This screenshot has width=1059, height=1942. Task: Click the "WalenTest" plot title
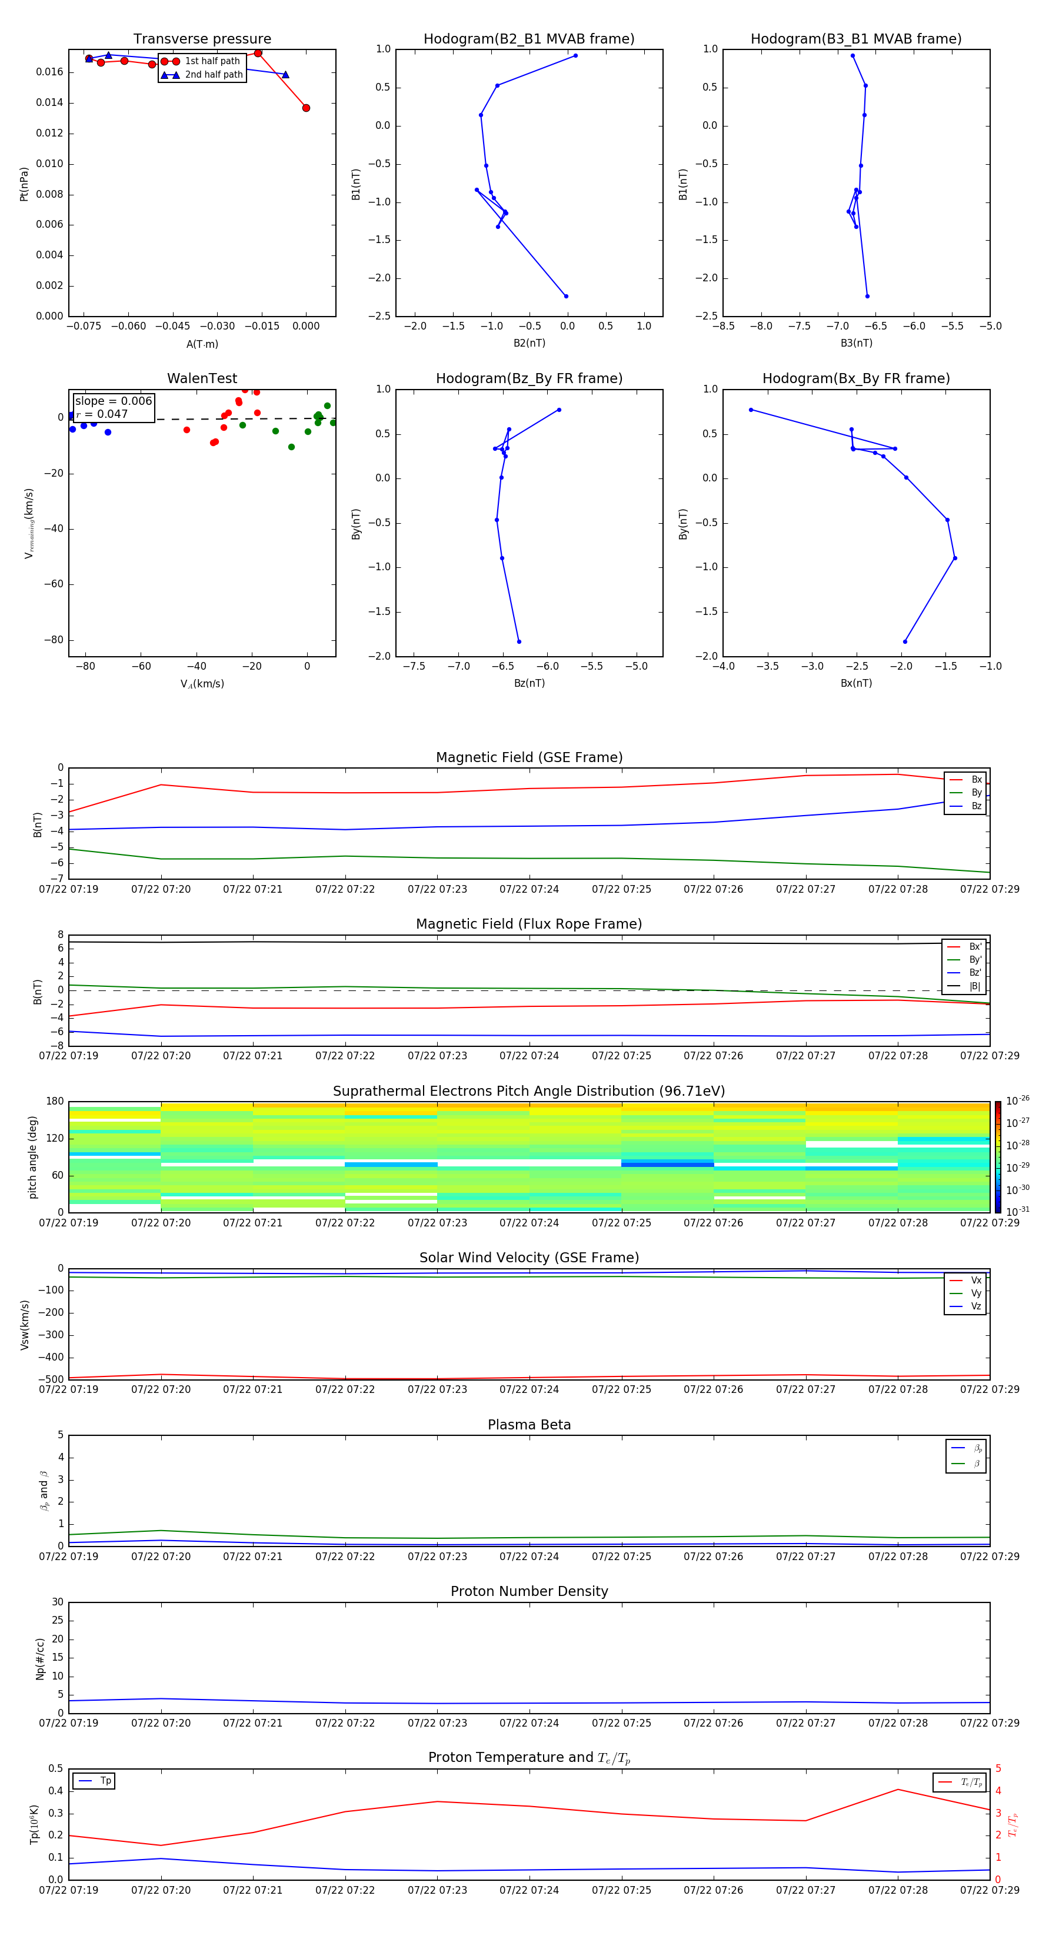(x=202, y=378)
